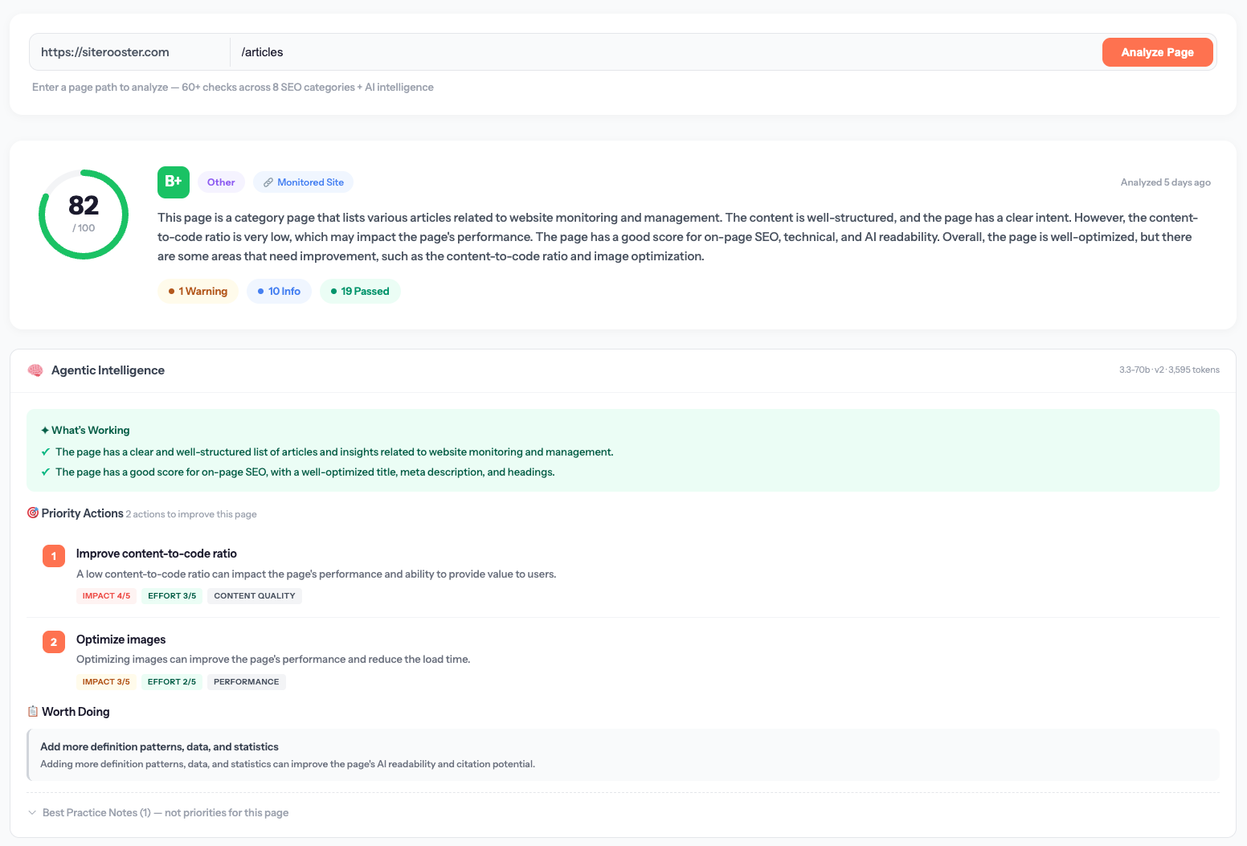Toggle the 10 Info filter pill
The height and width of the screenshot is (846, 1247).
(279, 291)
